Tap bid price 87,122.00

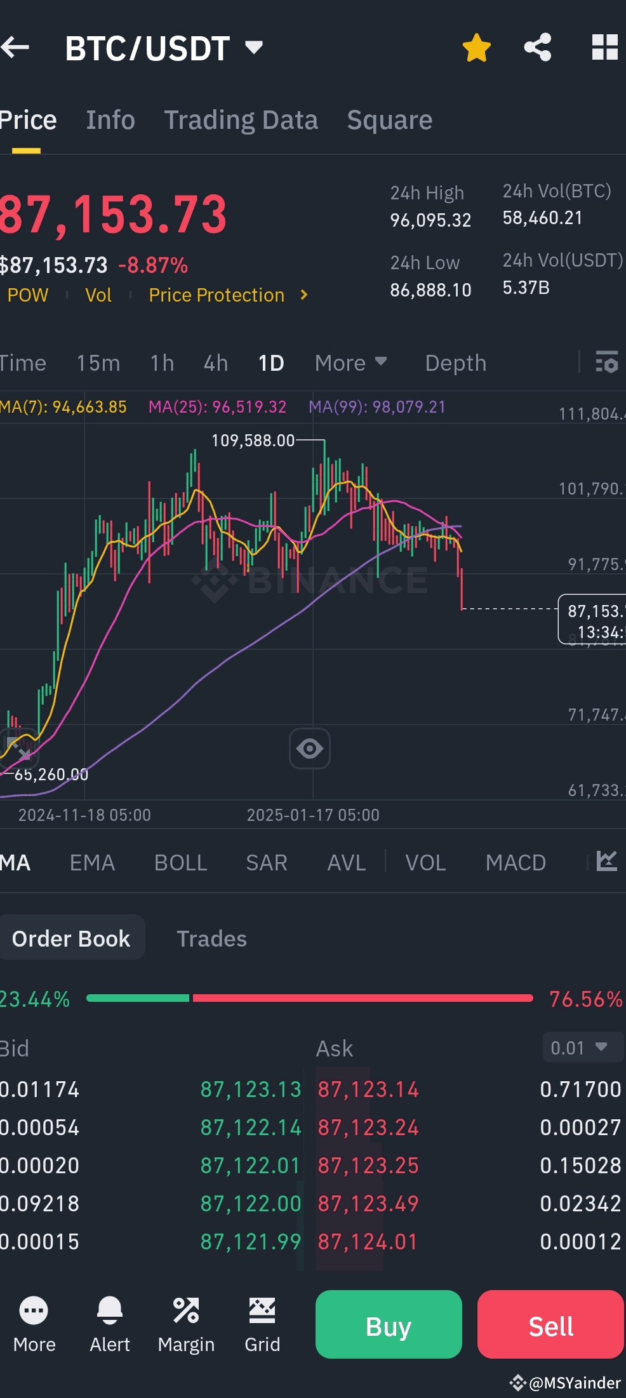pyautogui.click(x=251, y=1204)
